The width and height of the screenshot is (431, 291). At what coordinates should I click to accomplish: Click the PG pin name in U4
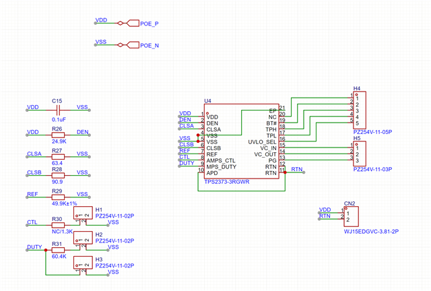272,160
